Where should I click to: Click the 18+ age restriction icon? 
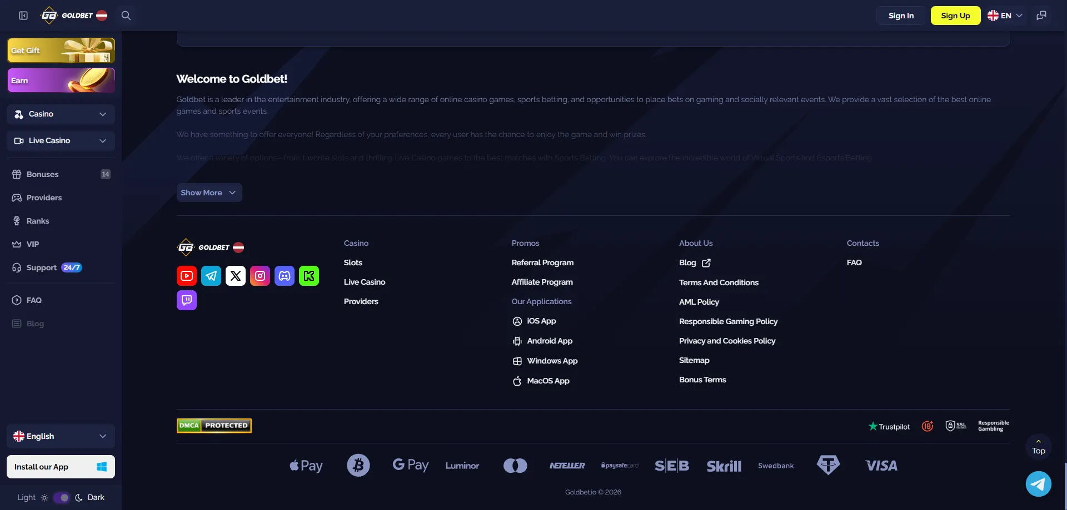[928, 426]
